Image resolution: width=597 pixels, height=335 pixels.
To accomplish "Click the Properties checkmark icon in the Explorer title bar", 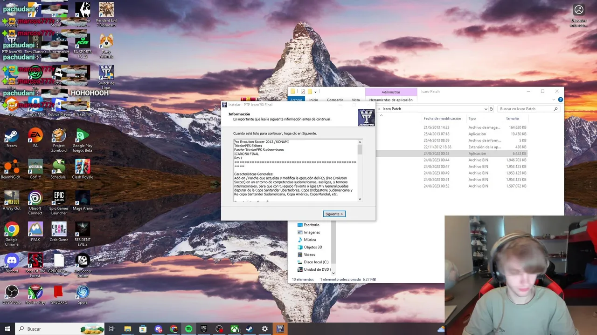I will coord(303,92).
